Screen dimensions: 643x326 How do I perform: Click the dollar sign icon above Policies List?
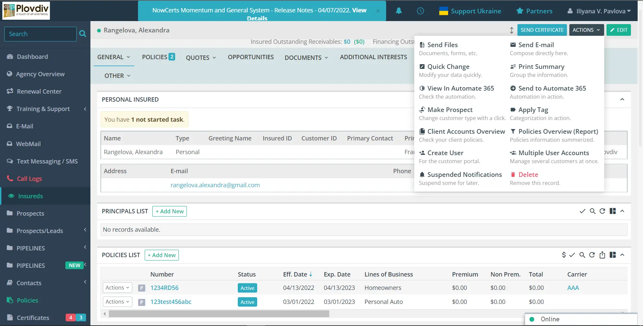pos(564,255)
